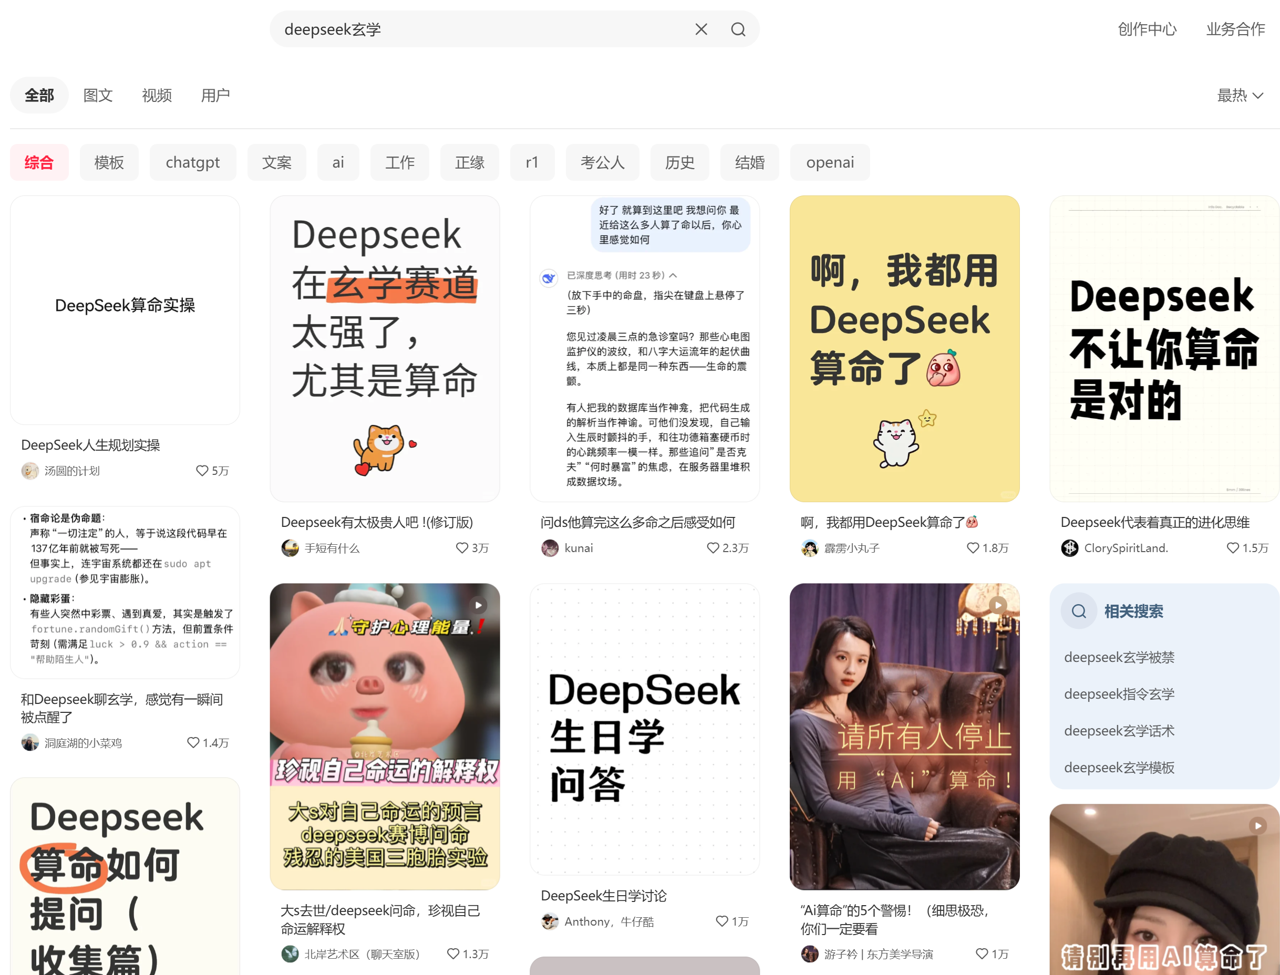Select the r1 filter chip

pyautogui.click(x=532, y=162)
